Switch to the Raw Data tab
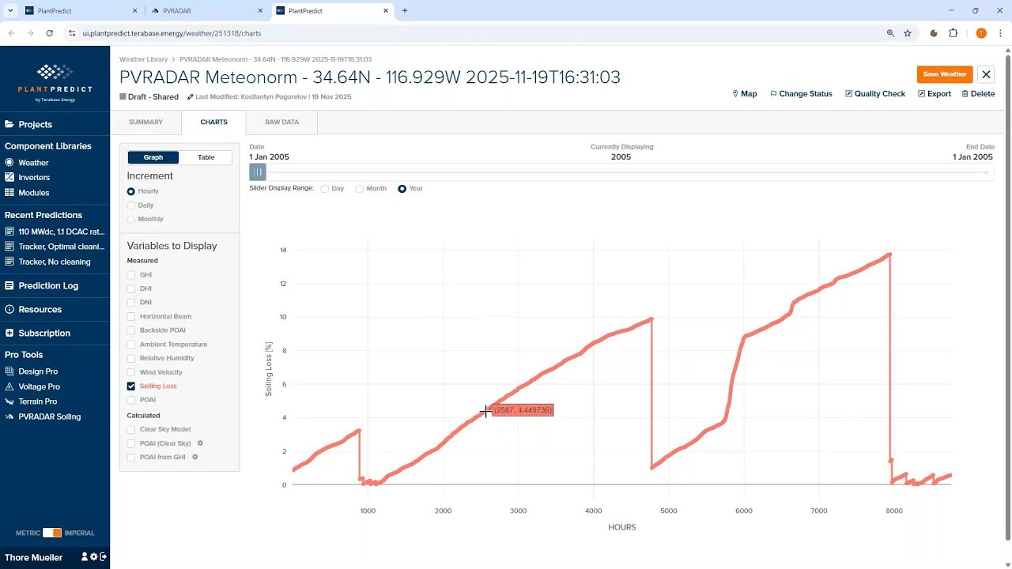Viewport: 1012px width, 569px height. pos(281,122)
